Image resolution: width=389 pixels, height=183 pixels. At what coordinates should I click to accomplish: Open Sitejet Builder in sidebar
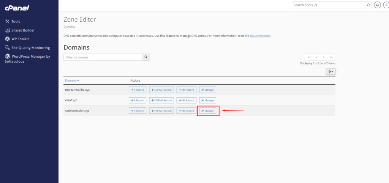tap(23, 30)
